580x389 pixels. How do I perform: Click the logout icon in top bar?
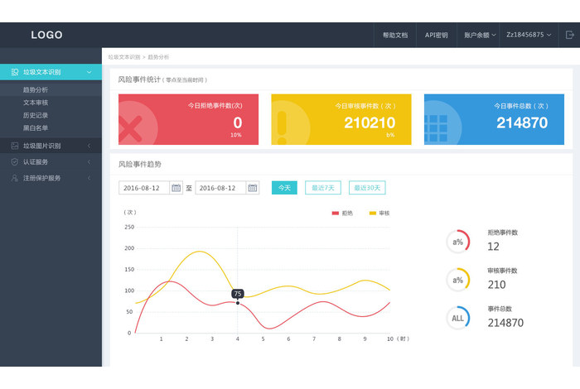(x=569, y=35)
